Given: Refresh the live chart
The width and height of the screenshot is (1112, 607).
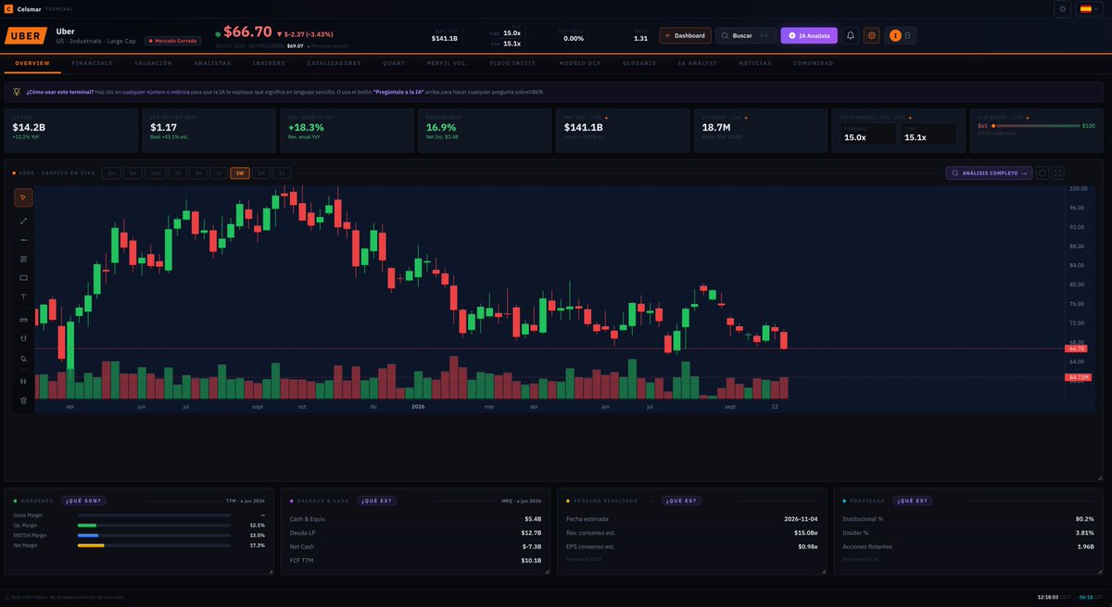Looking at the screenshot, I should coord(1043,172).
